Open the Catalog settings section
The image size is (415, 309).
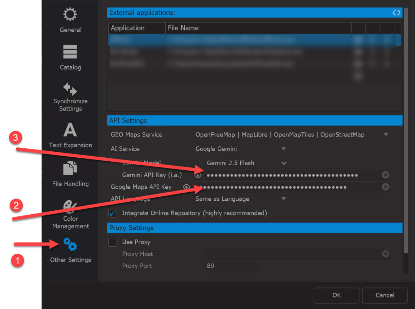pos(70,58)
